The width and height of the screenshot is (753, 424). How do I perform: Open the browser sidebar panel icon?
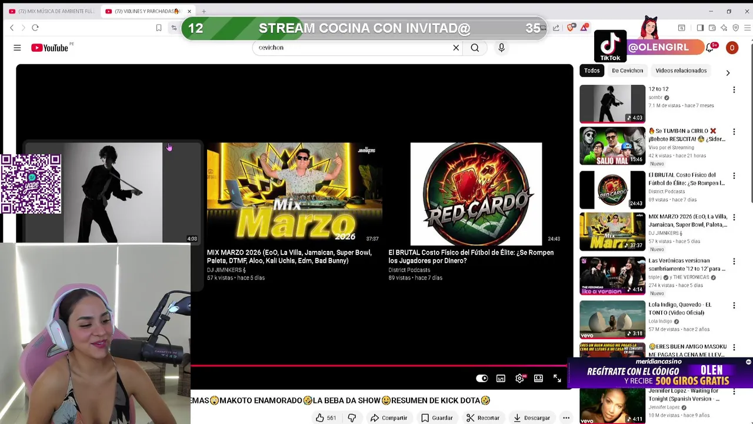click(700, 28)
